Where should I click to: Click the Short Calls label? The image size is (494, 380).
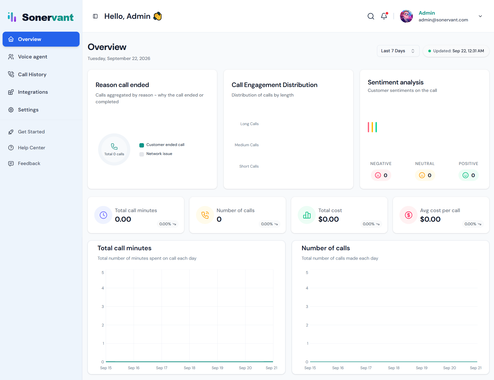pyautogui.click(x=249, y=166)
